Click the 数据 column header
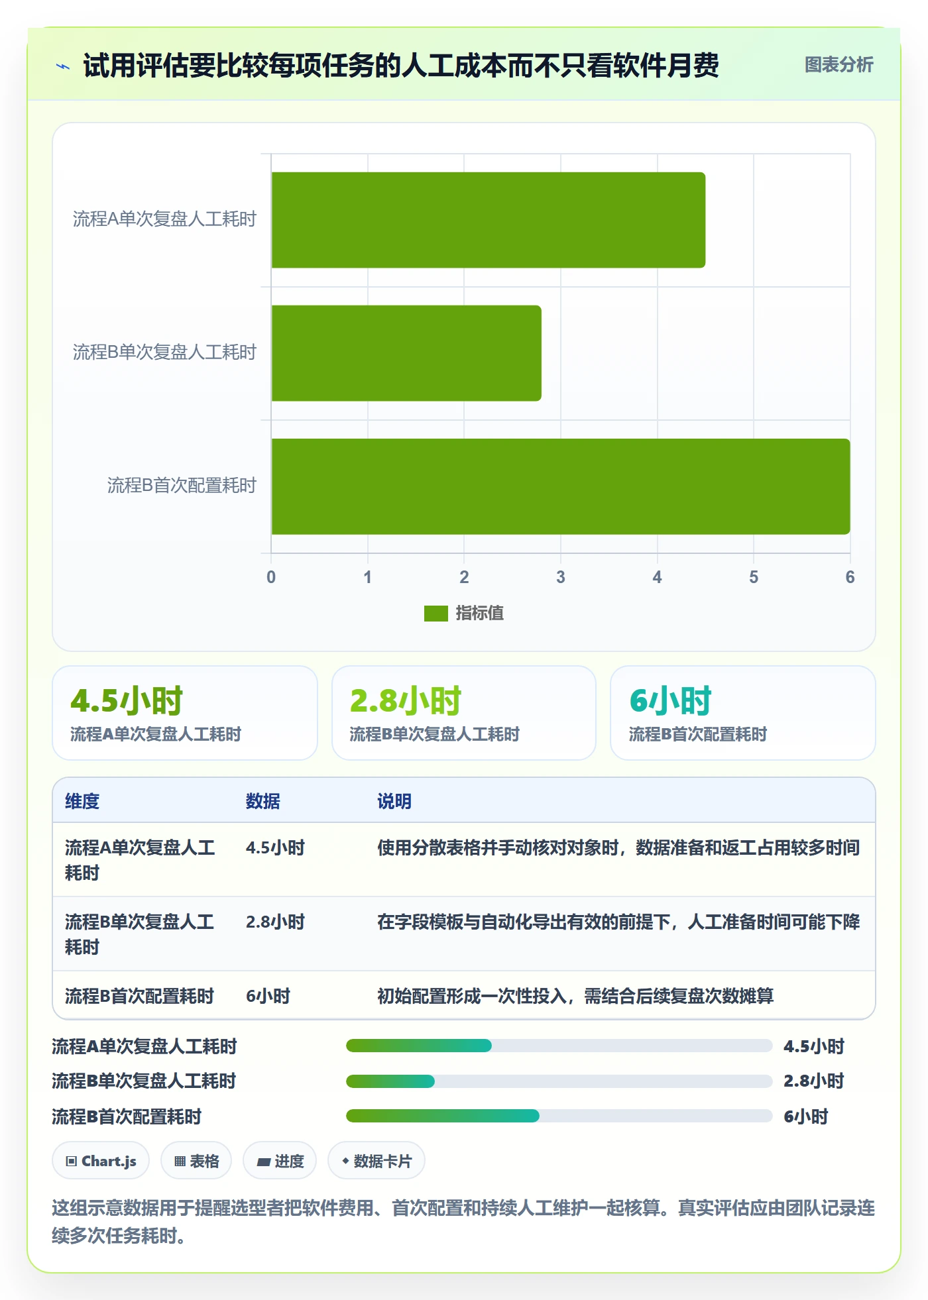 [x=263, y=801]
